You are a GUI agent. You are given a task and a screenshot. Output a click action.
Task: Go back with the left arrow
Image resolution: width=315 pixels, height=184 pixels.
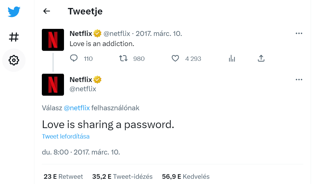point(46,11)
